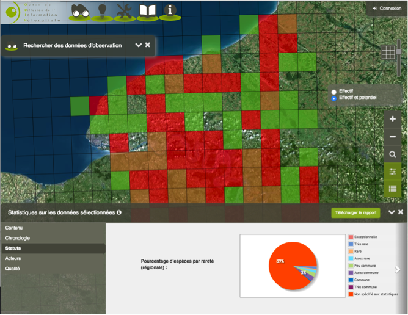The image size is (408, 315).
Task: Open the binoculars observation search tool
Action: [80, 11]
